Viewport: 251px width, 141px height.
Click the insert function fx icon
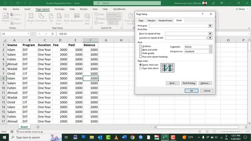click(x=53, y=34)
